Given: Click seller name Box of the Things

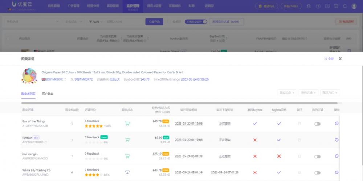Looking at the screenshot, I should click(34, 121).
